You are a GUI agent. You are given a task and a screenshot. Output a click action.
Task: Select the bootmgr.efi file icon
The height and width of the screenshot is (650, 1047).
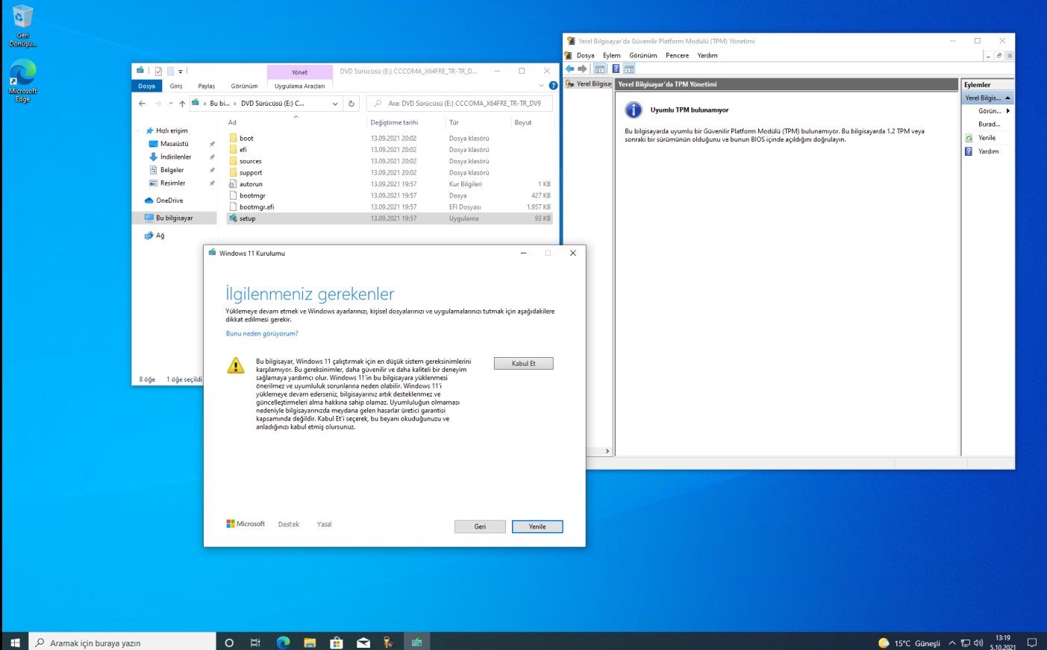point(233,207)
